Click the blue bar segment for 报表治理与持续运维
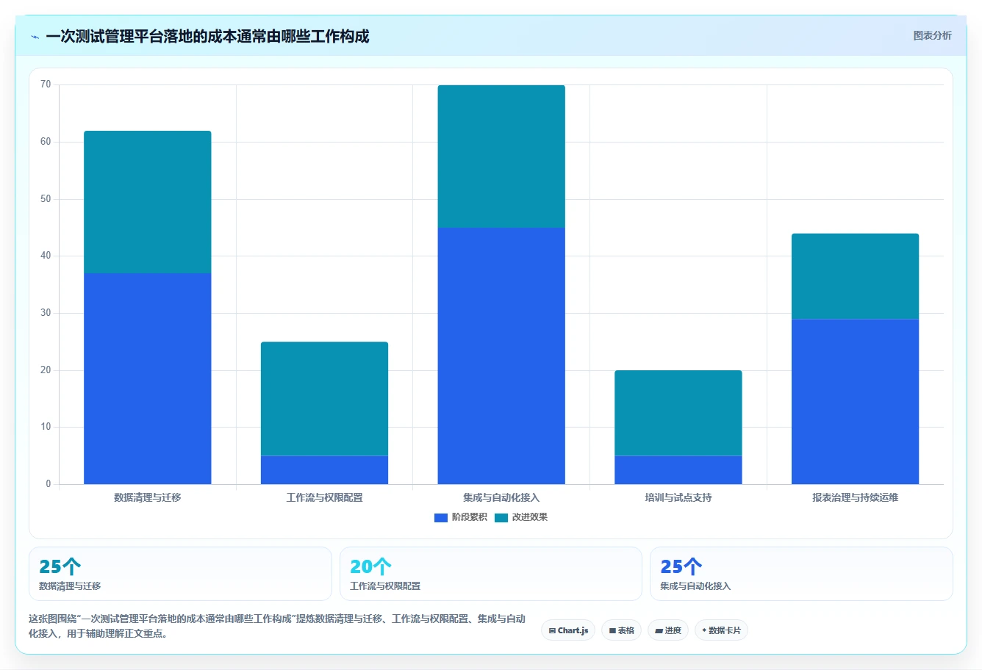The image size is (982, 670). [x=855, y=401]
